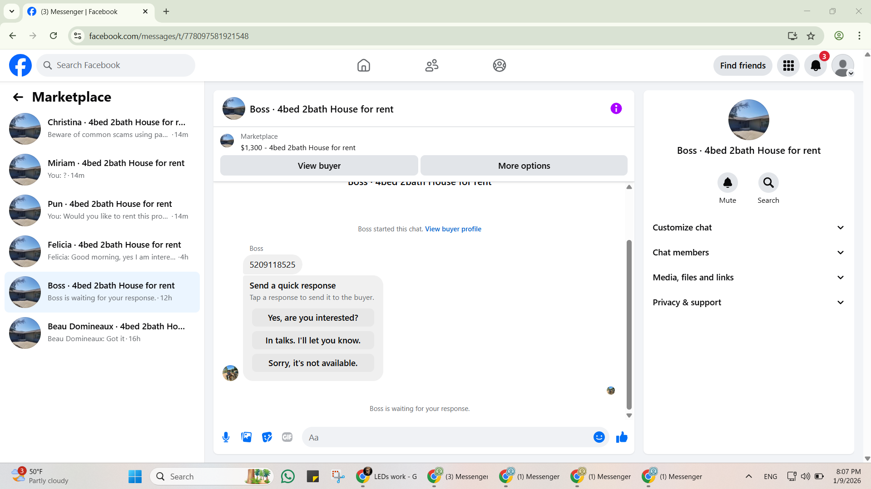Reload the page
Image resolution: width=871 pixels, height=489 pixels.
tap(53, 36)
